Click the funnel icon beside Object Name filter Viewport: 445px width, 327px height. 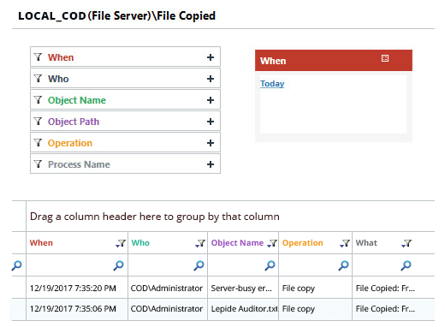coord(38,99)
